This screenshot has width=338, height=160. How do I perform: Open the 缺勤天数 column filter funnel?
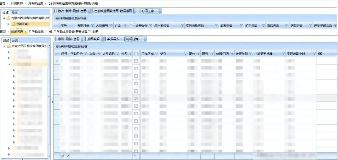point(241,26)
